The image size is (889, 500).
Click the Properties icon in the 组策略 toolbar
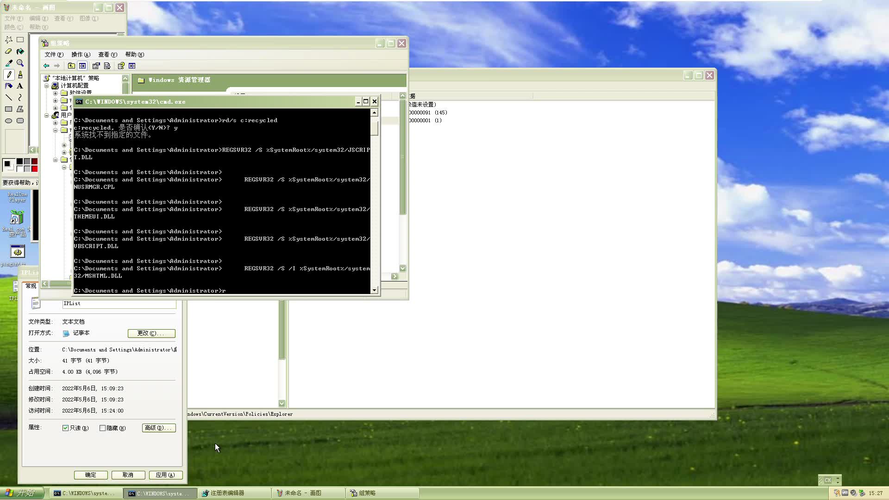click(96, 66)
